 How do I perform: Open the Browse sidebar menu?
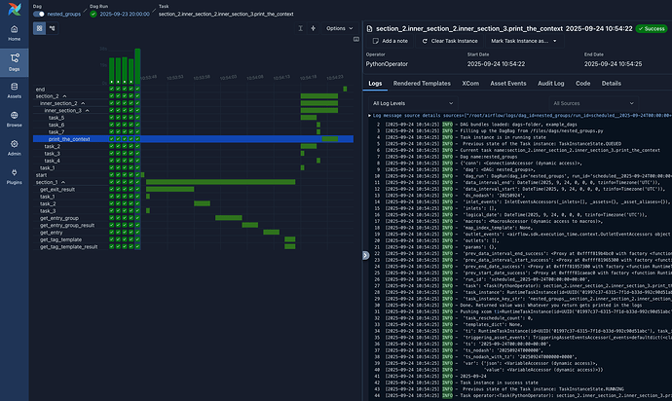(x=13, y=122)
